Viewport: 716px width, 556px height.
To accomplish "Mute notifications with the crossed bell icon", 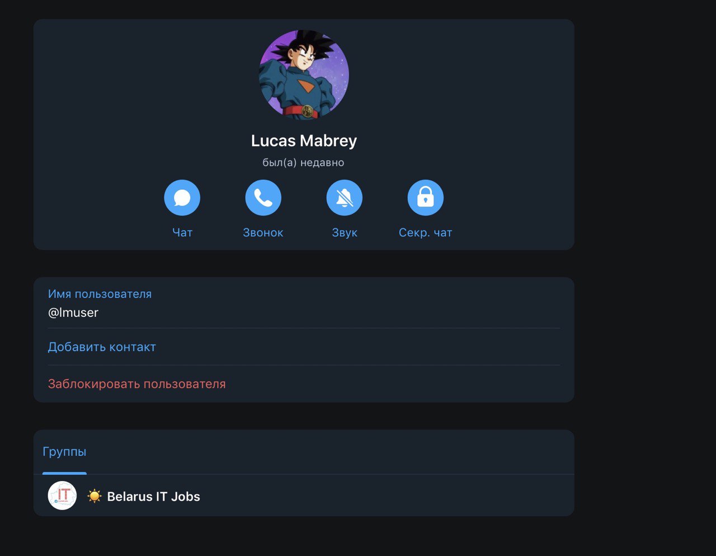I will (x=345, y=198).
